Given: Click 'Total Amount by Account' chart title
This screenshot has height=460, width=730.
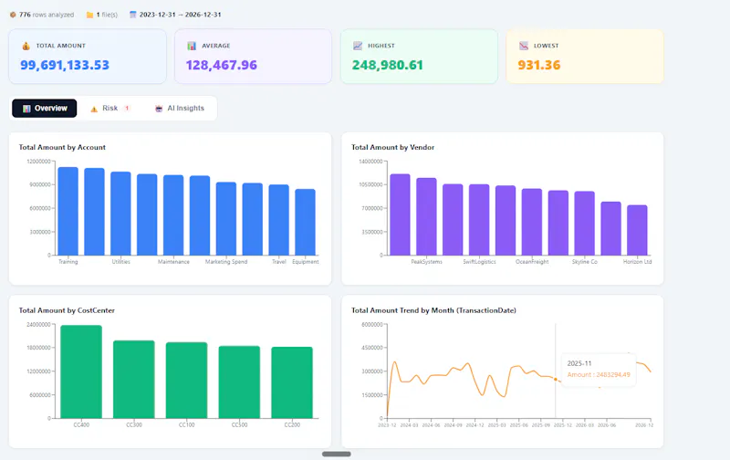Looking at the screenshot, I should (x=62, y=147).
